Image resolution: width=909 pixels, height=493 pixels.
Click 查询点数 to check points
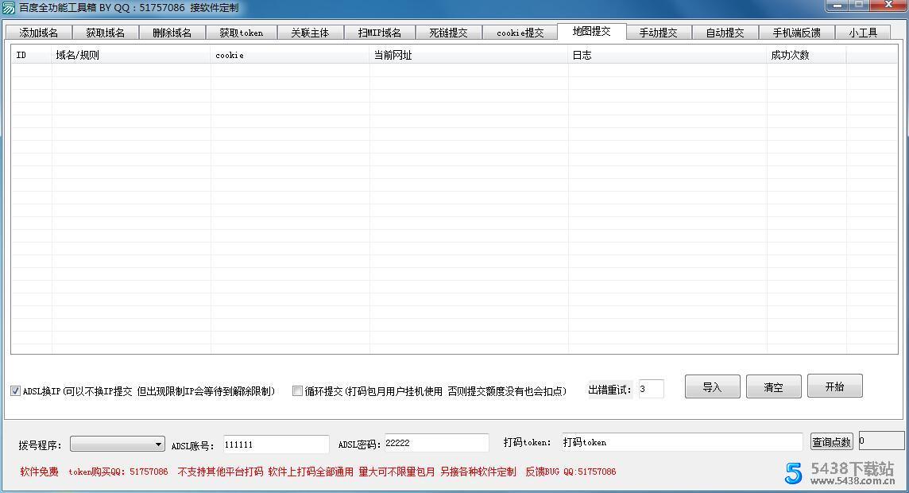(x=831, y=442)
